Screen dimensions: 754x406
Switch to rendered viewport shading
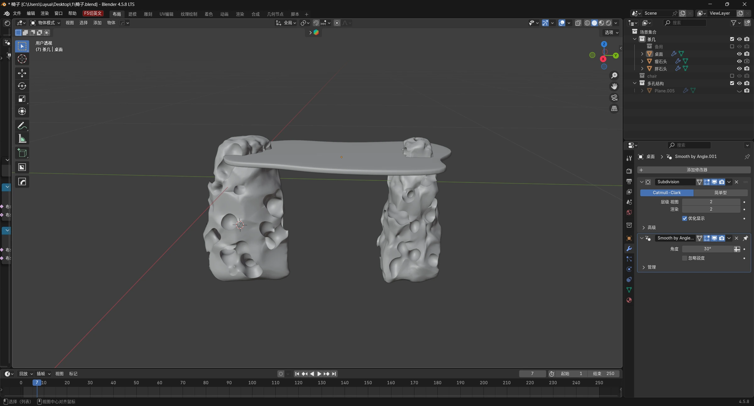pyautogui.click(x=609, y=23)
